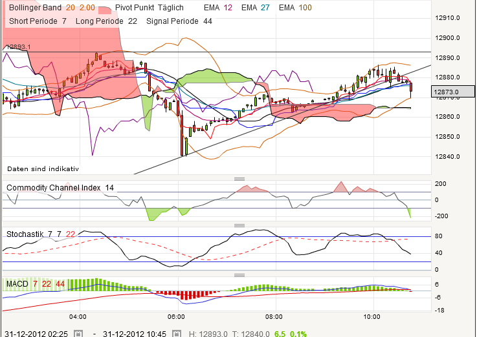The image size is (477, 337).
Task: Click the start date 31-12-2012 02:25
Action: tap(36, 333)
